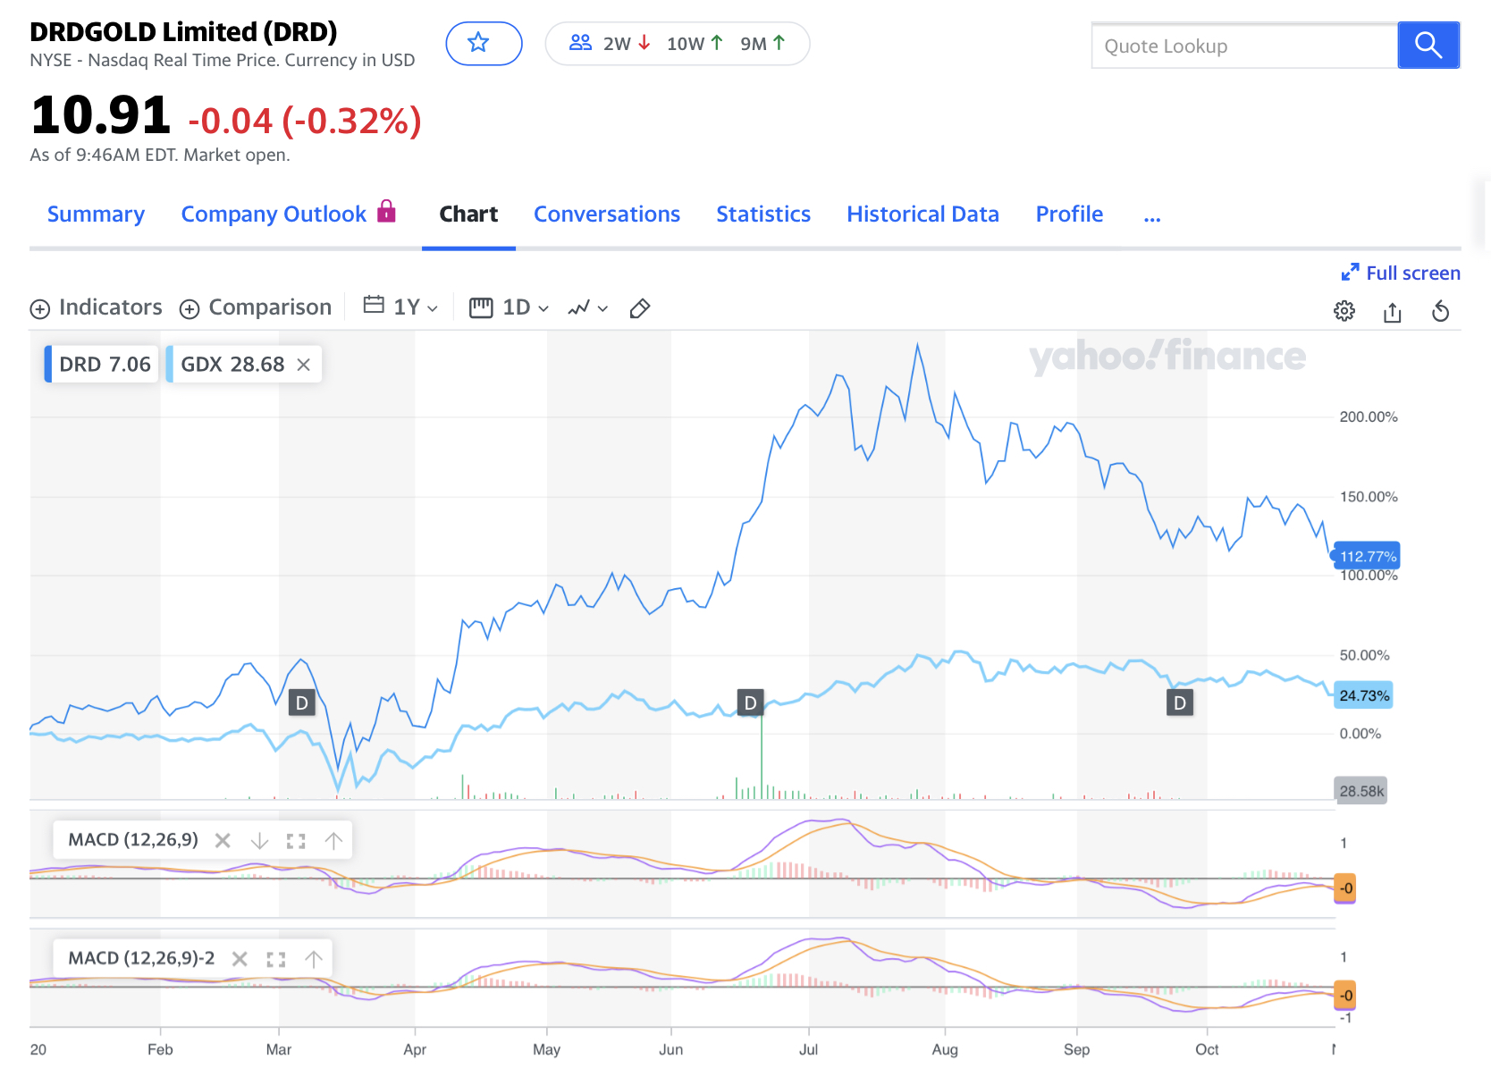Open chart settings gear icon
This screenshot has width=1491, height=1068.
click(x=1344, y=311)
